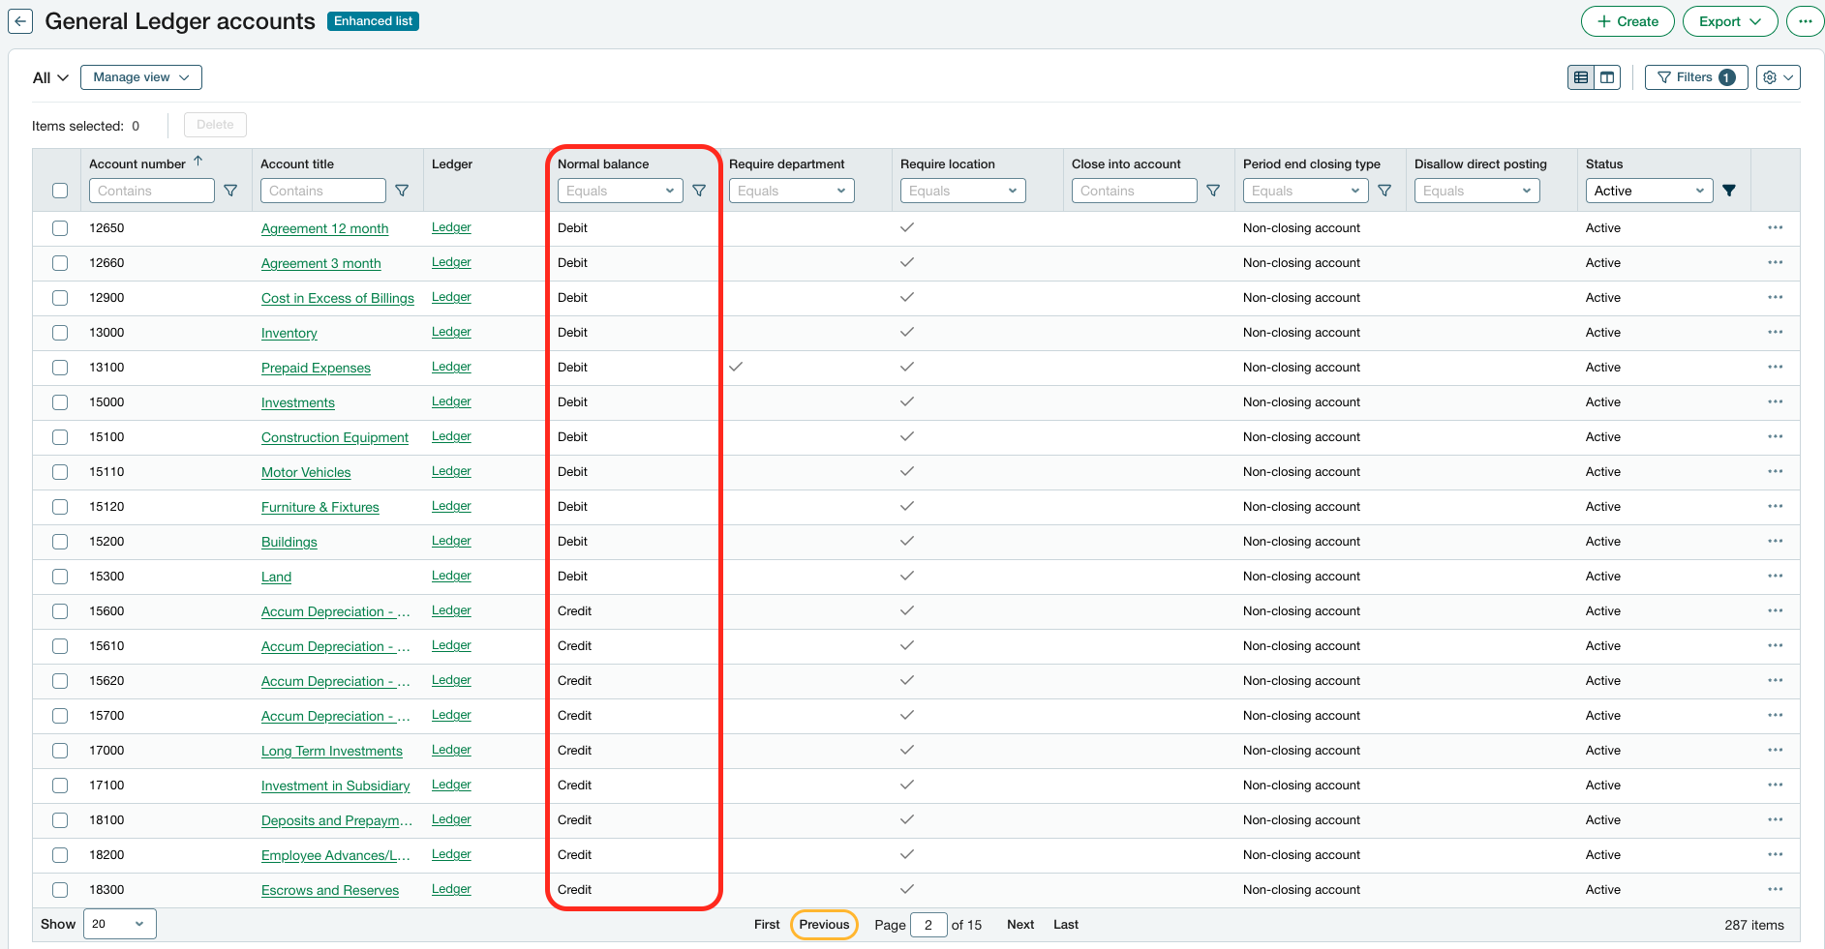This screenshot has height=949, width=1825.
Task: Open the Prepaid Expenses account link
Action: coord(316,368)
